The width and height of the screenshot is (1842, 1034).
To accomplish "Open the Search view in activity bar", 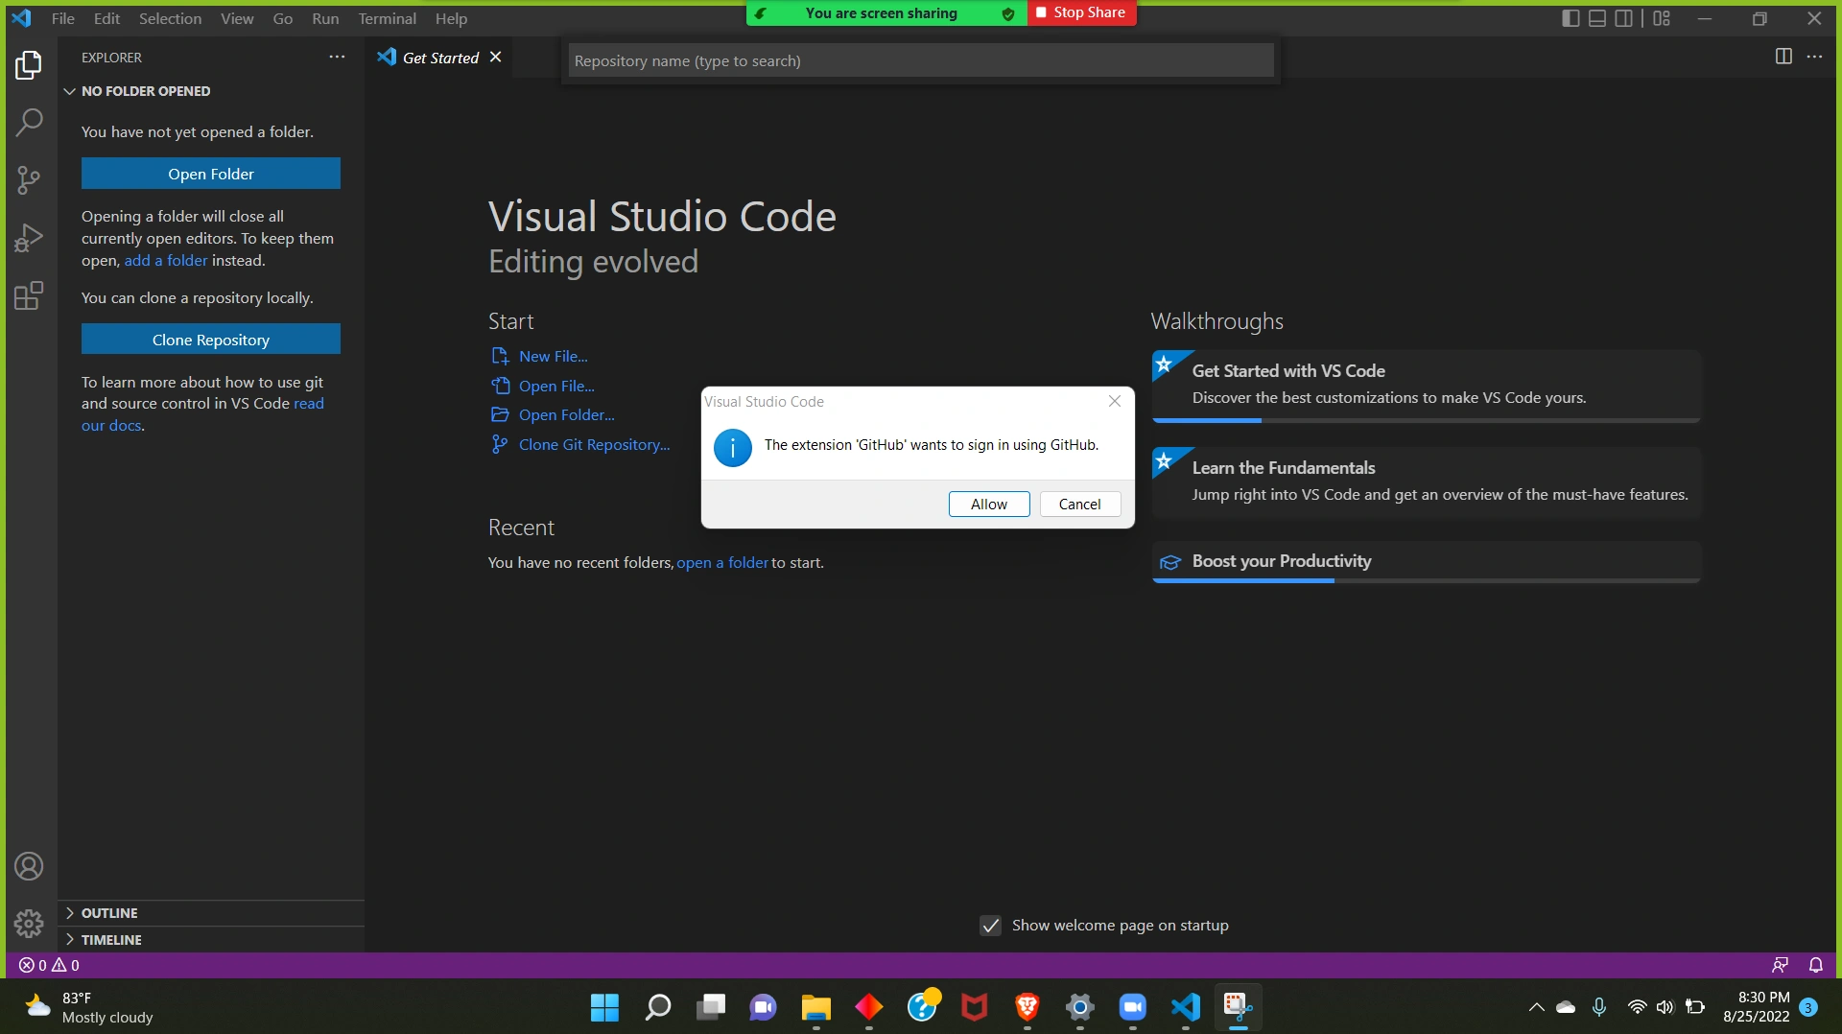I will [x=29, y=122].
